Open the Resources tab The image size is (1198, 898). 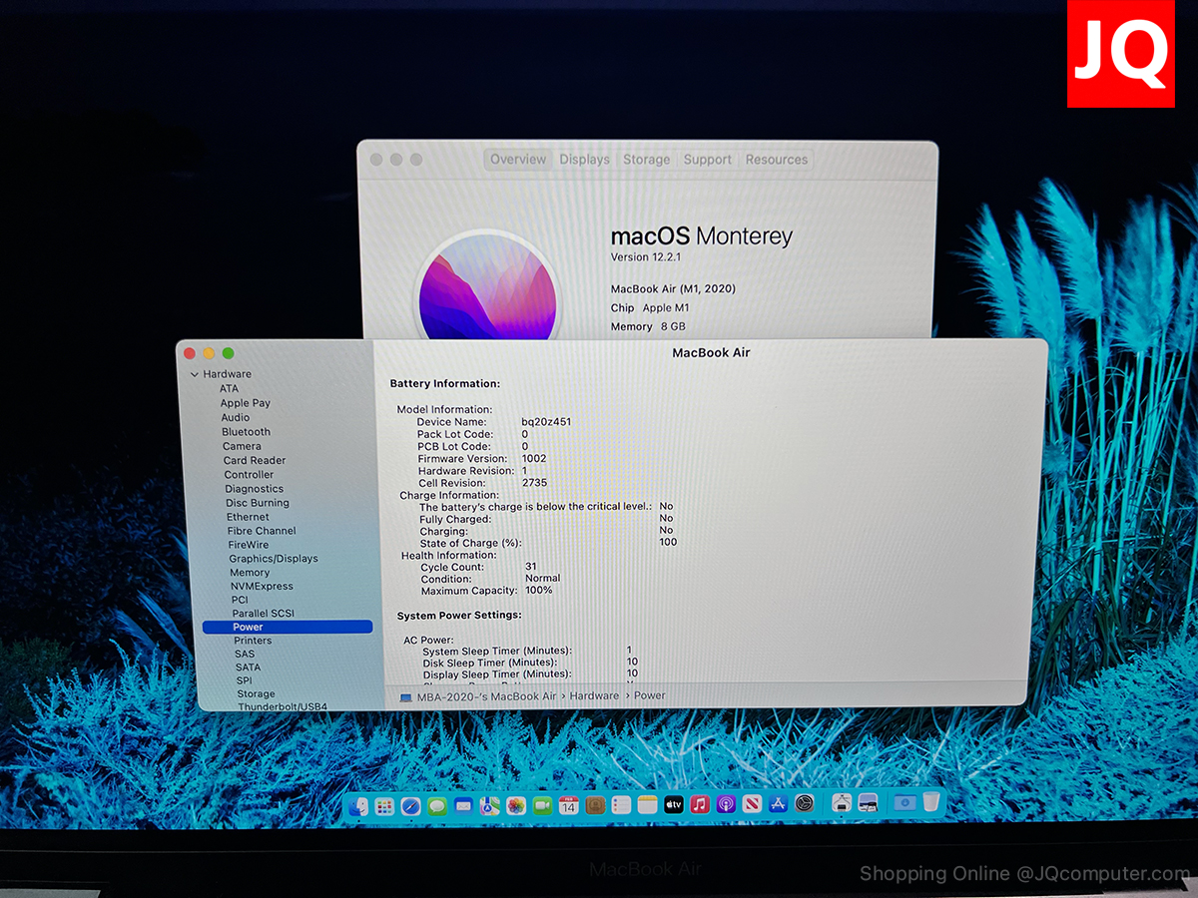[776, 160]
